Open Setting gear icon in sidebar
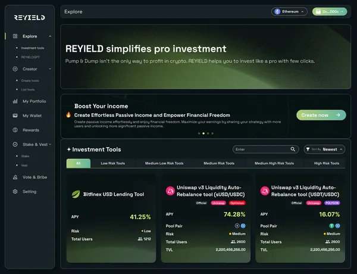The height and width of the screenshot is (274, 357). click(x=15, y=192)
